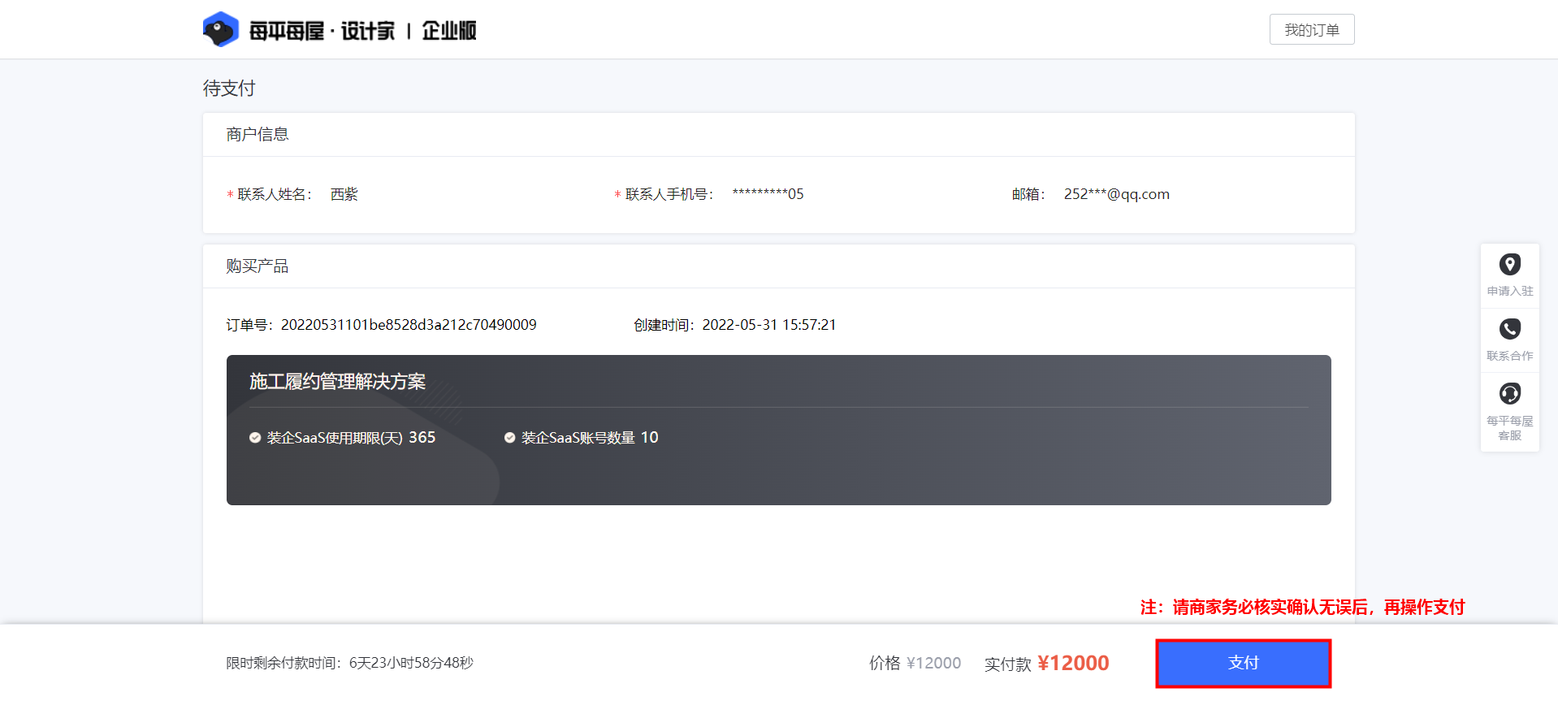
Task: Click the 每平每屋客服 sidebar label
Action: 1509,428
